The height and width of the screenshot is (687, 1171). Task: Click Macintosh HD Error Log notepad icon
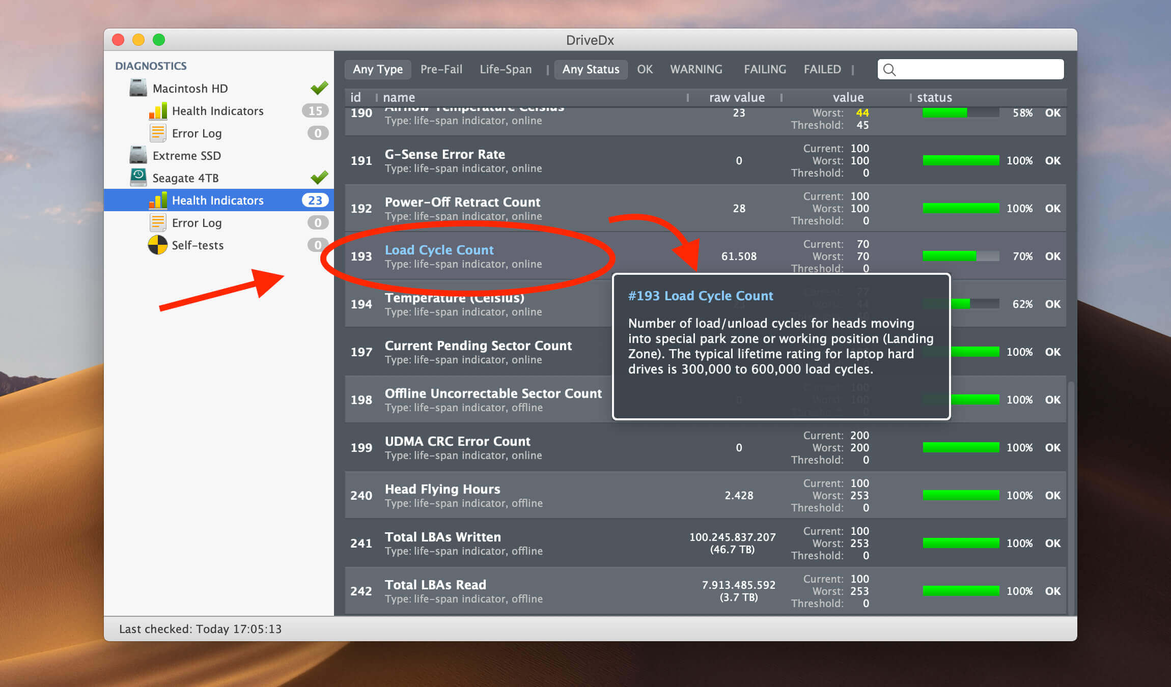pos(158,133)
